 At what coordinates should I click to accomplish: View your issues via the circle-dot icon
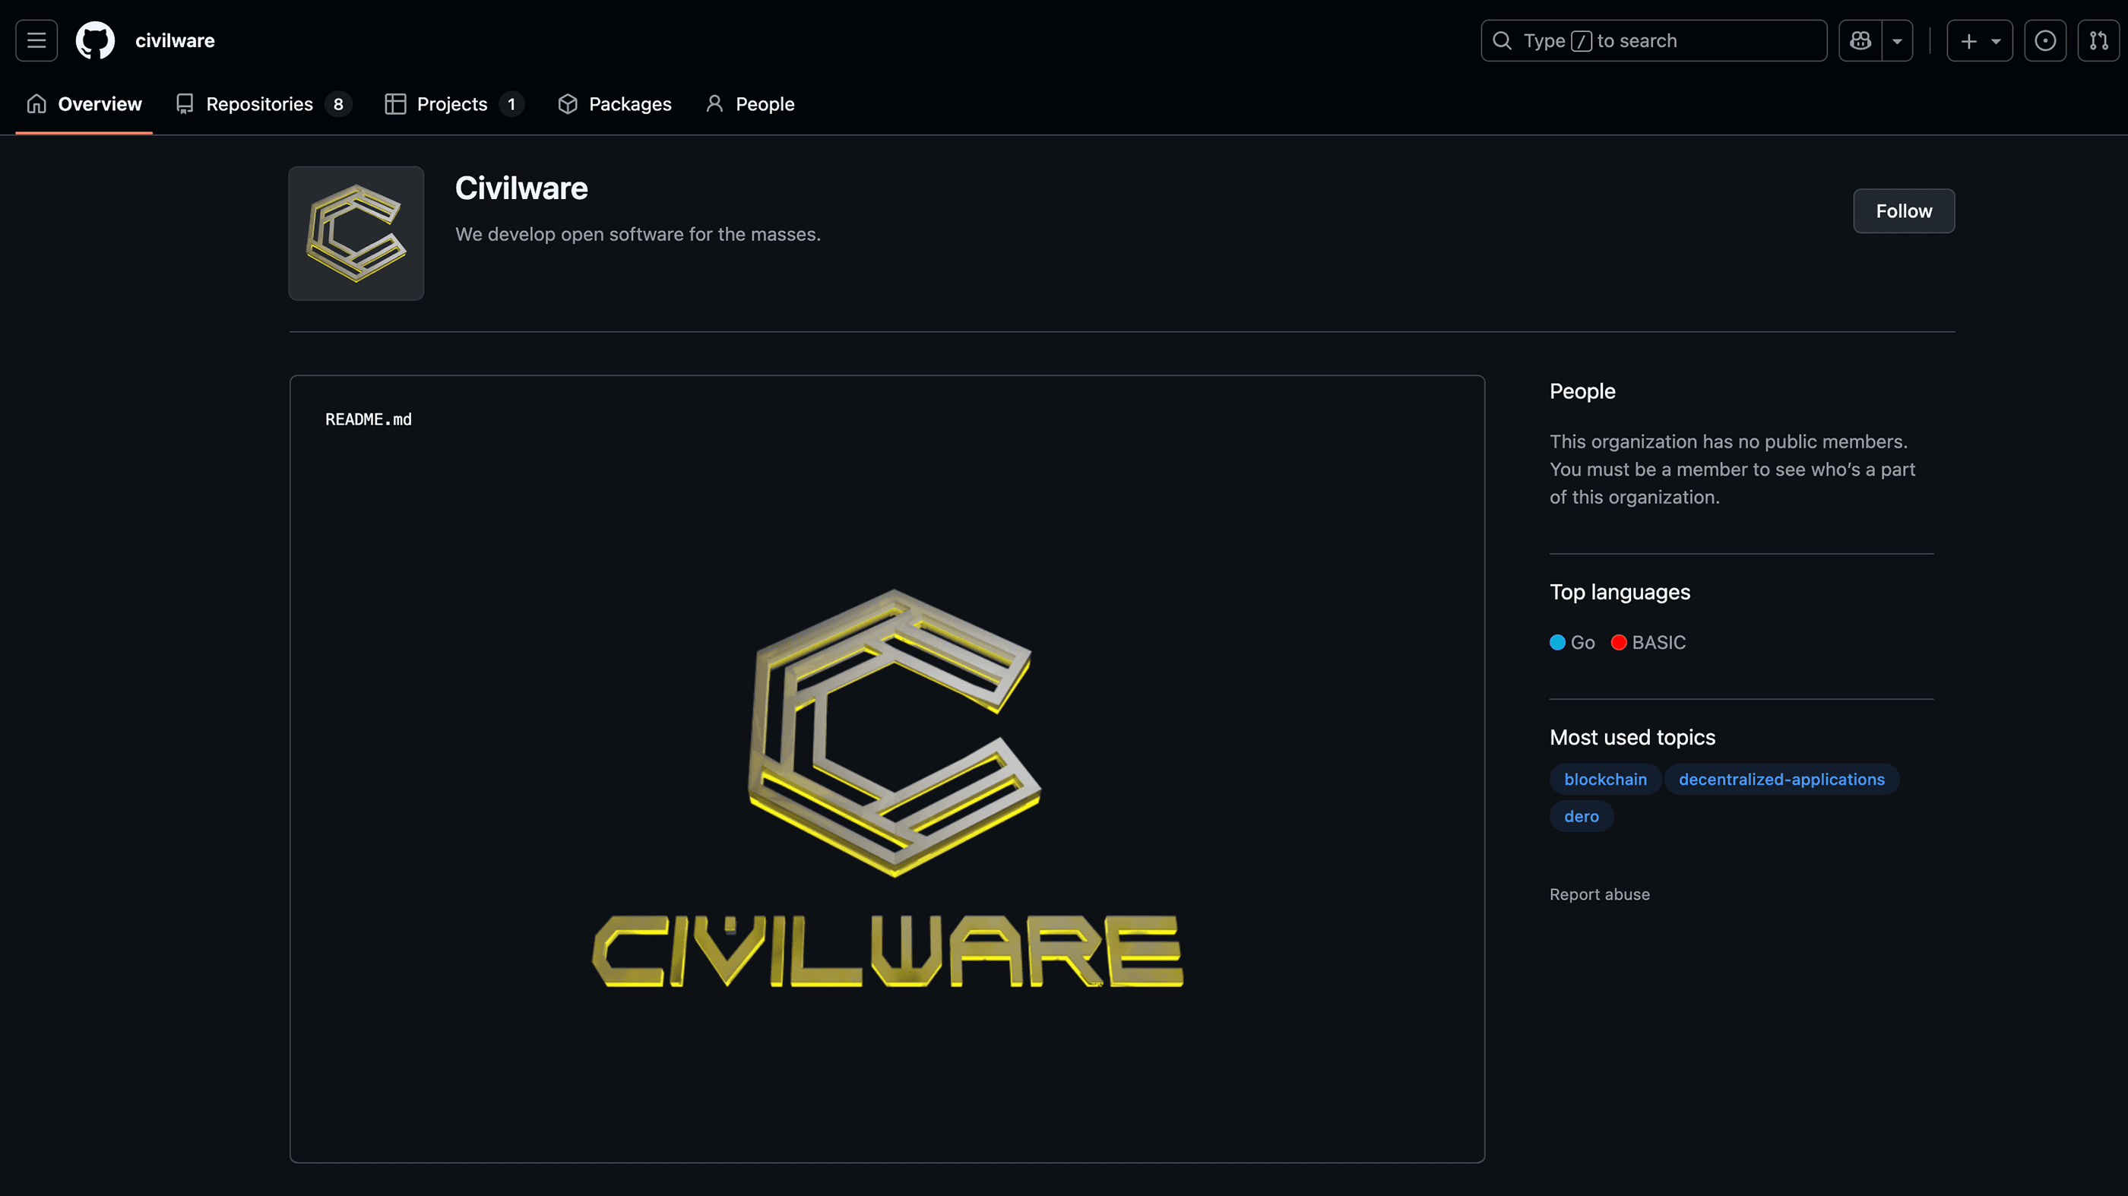(2045, 40)
